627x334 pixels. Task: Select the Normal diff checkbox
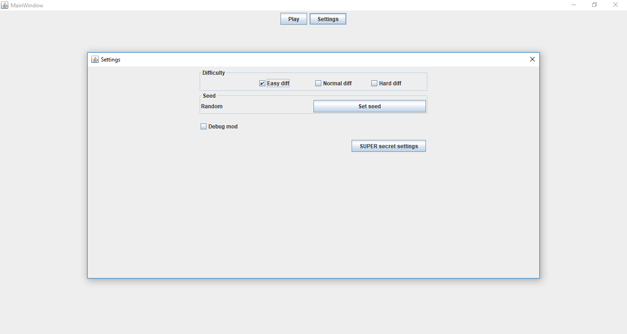point(319,83)
